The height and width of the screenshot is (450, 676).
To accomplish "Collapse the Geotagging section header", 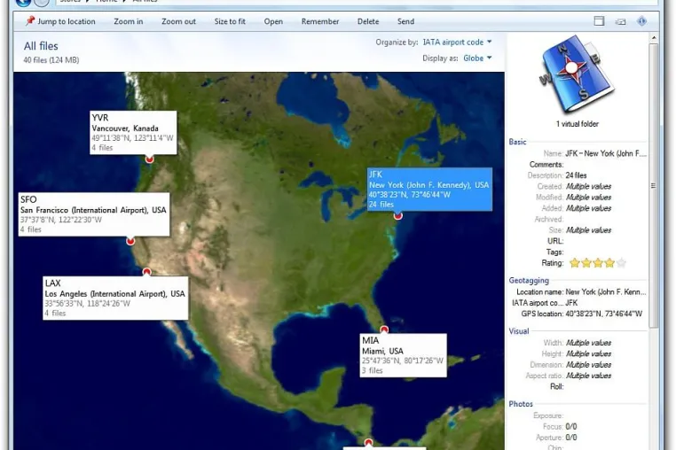I will (529, 280).
